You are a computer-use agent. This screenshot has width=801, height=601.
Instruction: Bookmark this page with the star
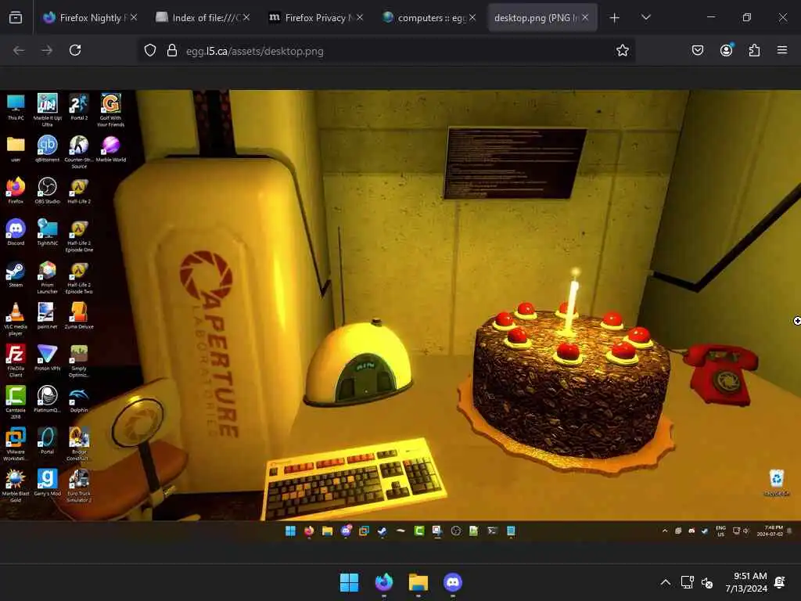pos(622,51)
